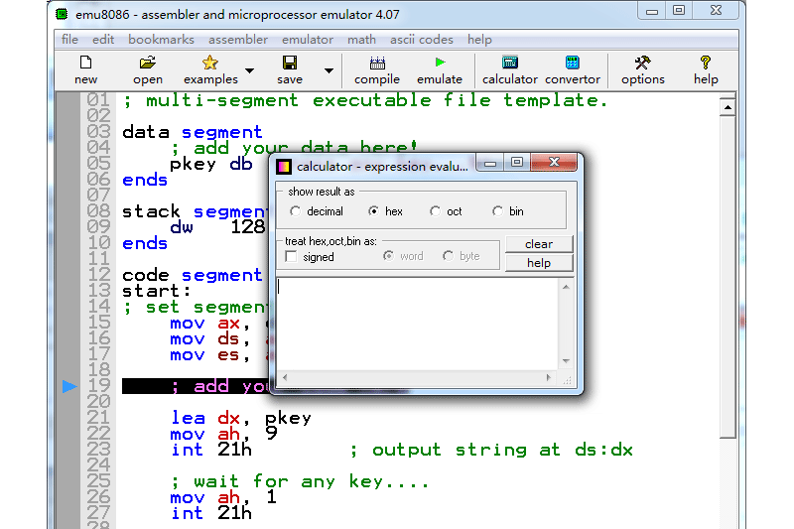The height and width of the screenshot is (529, 794).
Task: Select the oct result radio button
Action: [x=435, y=211]
